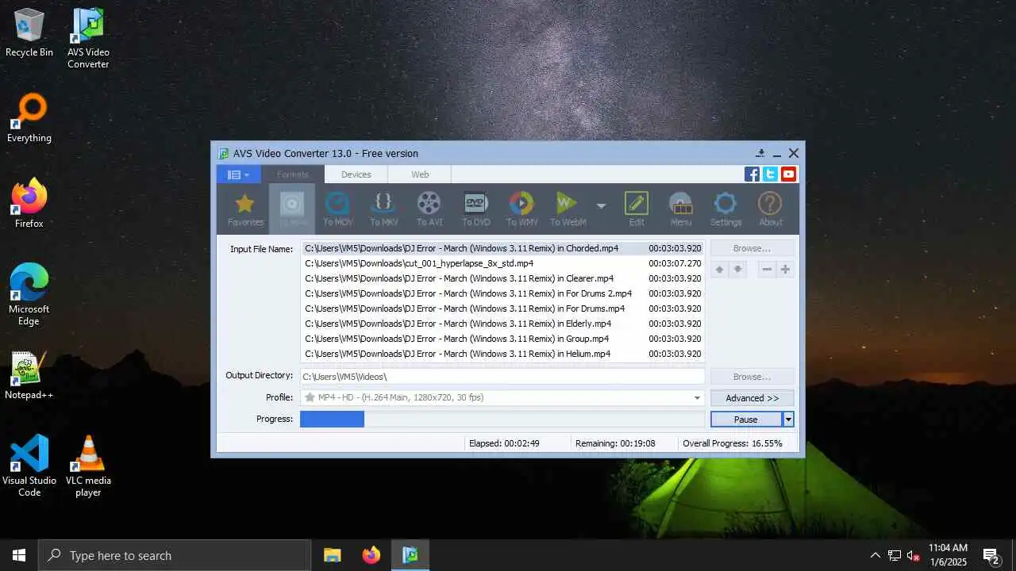
Task: Click the conversion progress bar
Action: (x=502, y=420)
